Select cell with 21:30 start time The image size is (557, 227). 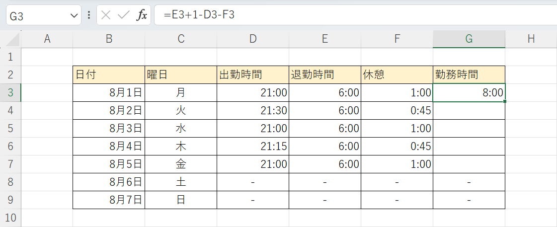(253, 110)
